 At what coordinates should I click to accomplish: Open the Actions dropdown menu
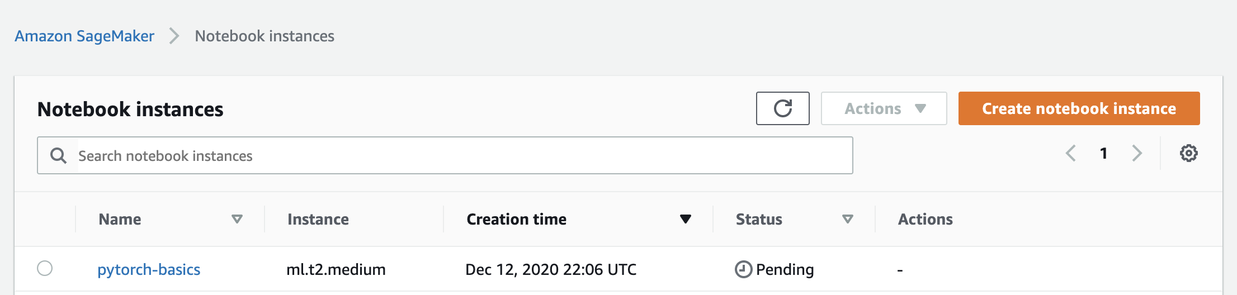click(884, 108)
